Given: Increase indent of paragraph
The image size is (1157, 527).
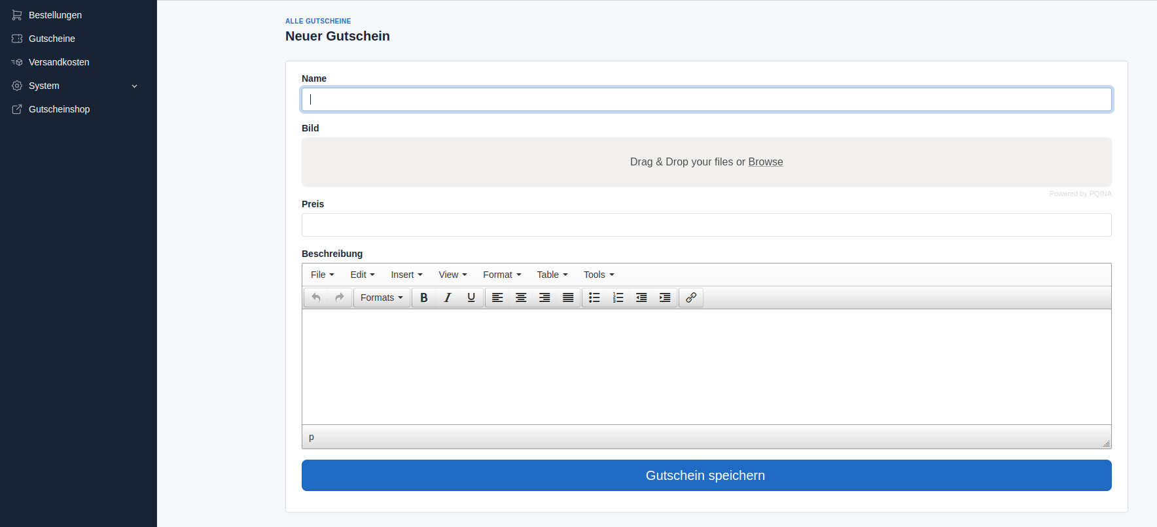Looking at the screenshot, I should pos(665,297).
